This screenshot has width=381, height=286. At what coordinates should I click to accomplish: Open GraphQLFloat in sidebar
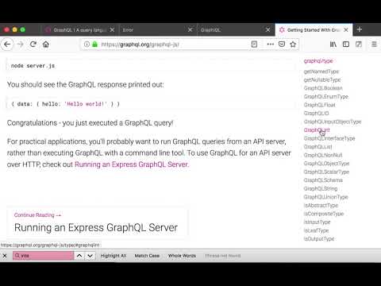coord(319,105)
